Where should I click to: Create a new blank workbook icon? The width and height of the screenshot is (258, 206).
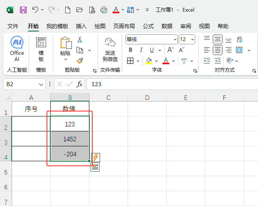tap(68, 10)
